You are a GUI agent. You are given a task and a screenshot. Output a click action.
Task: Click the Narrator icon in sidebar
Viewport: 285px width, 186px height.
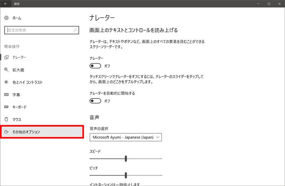6,58
